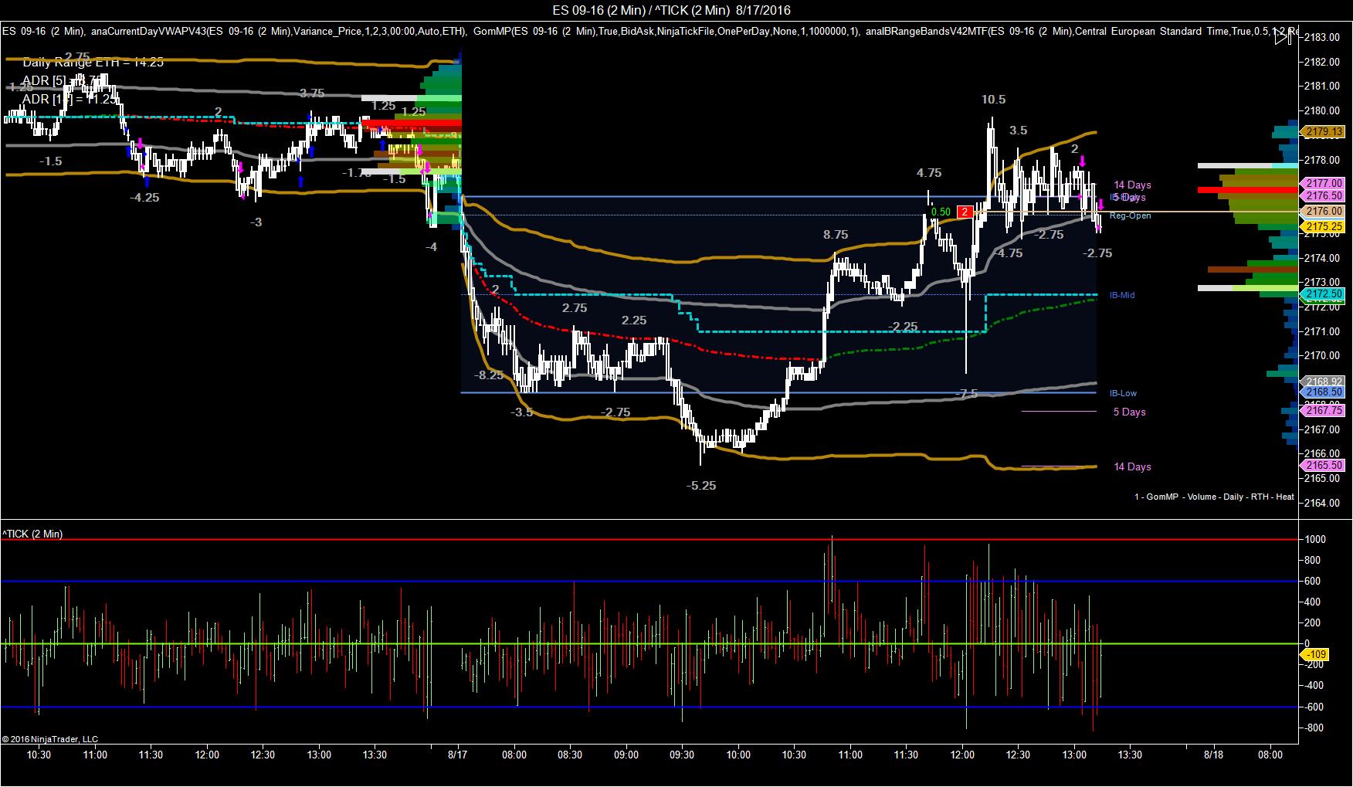Click the IB-Mid level label
The width and height of the screenshot is (1353, 787).
tap(1122, 295)
